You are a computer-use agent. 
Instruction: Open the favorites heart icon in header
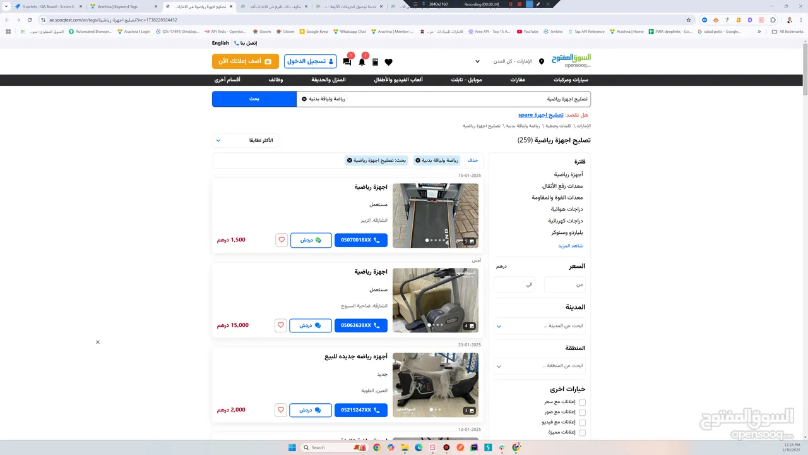tap(388, 62)
